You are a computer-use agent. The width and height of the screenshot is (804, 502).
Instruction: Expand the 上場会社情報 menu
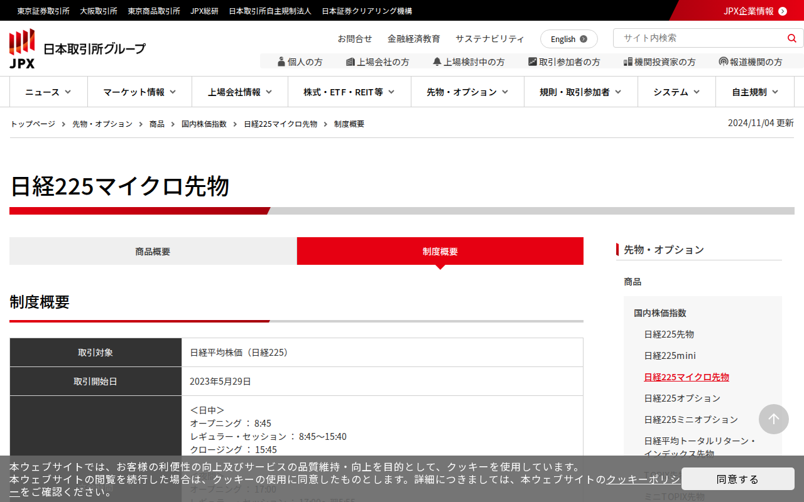coord(240,92)
